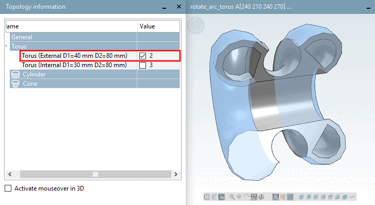This screenshot has width=375, height=205.
Task: Select the General tree row
Action: pyautogui.click(x=95, y=37)
